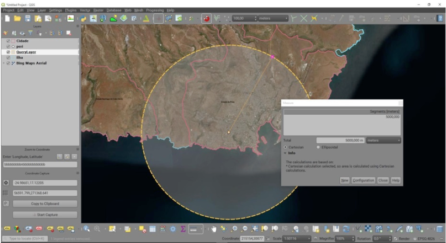Toggle visibility of peri layer
Viewport: 446px width, 243px height.
pyautogui.click(x=8, y=46)
